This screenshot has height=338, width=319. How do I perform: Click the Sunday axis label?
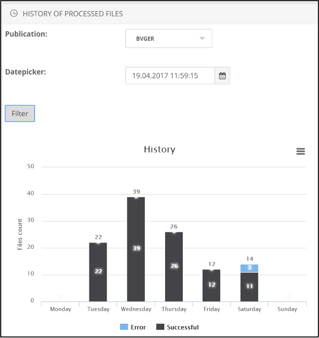[x=287, y=309]
